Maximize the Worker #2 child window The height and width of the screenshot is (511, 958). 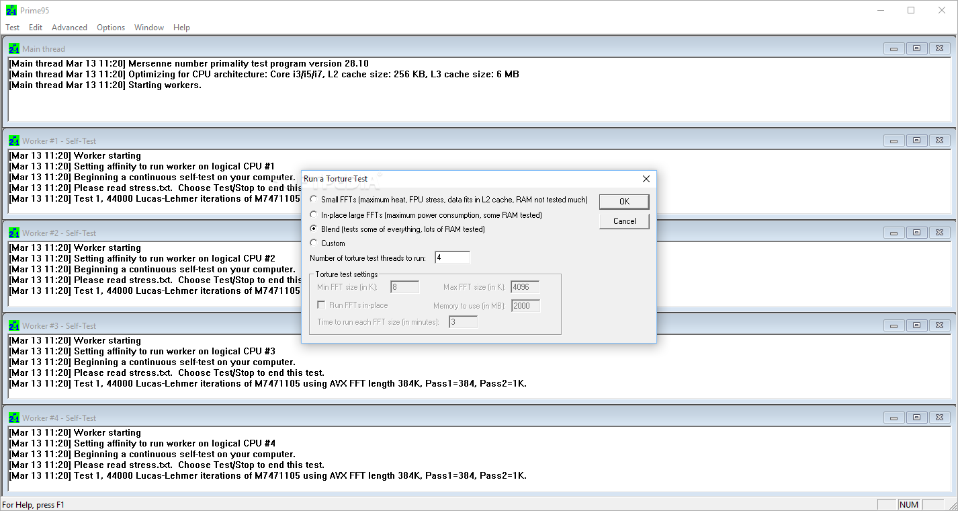pyautogui.click(x=916, y=233)
